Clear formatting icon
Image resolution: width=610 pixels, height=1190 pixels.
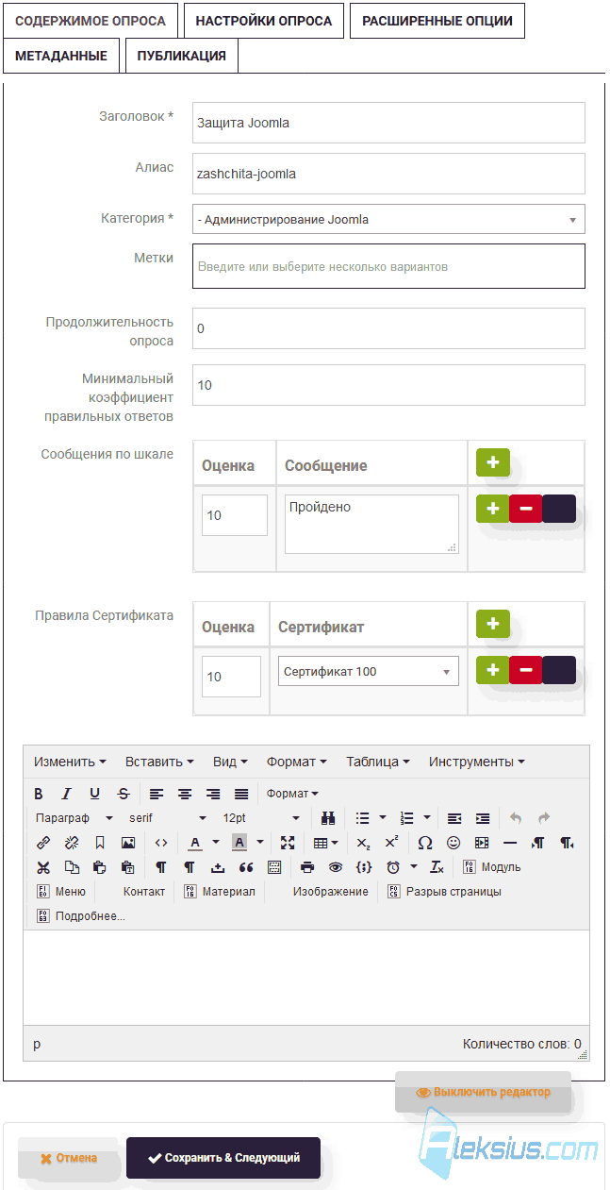click(x=437, y=867)
